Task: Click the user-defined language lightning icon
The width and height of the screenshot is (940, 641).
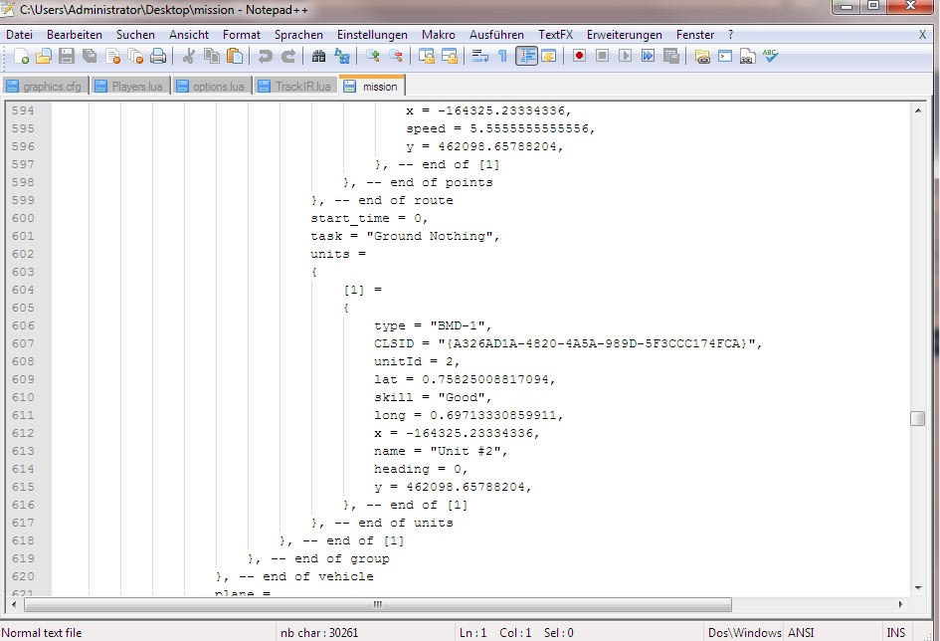Action: tap(548, 57)
